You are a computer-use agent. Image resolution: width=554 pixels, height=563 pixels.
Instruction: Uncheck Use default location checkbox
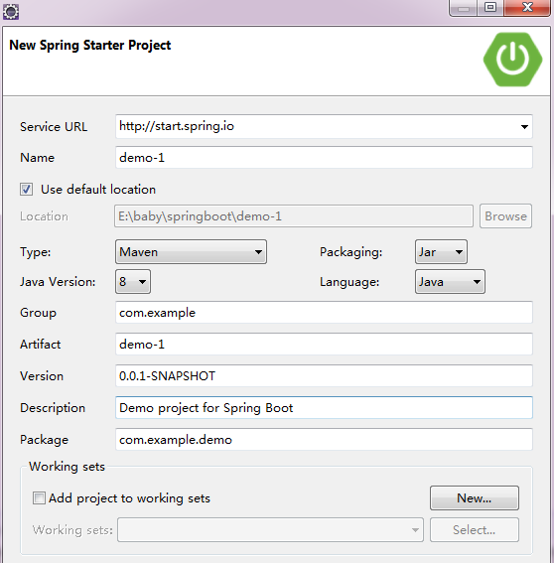(26, 190)
